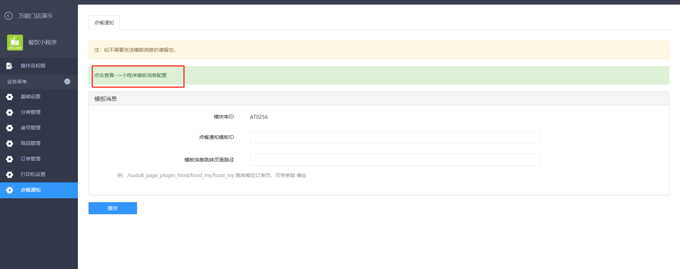Viewport: 680px width, 269px height.
Task: Click the back arrow circle icon
Action: point(8,16)
